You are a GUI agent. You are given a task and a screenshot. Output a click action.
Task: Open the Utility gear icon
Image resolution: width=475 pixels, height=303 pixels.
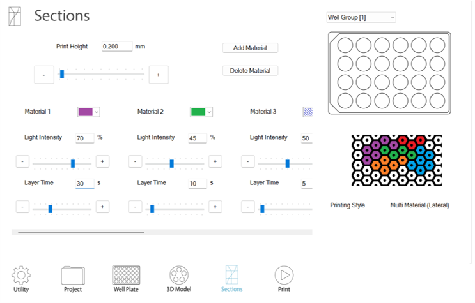point(21,275)
